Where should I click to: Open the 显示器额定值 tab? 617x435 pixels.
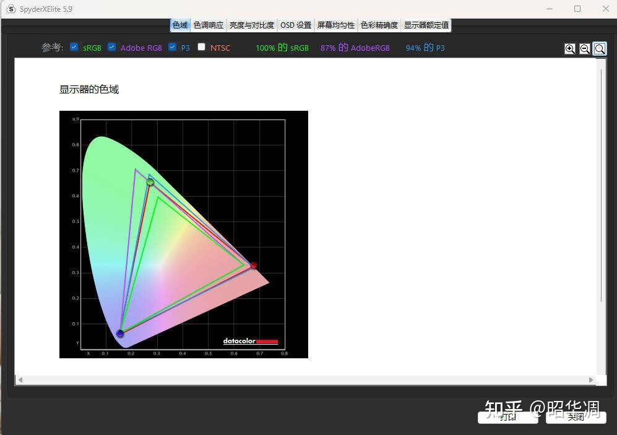tap(426, 25)
